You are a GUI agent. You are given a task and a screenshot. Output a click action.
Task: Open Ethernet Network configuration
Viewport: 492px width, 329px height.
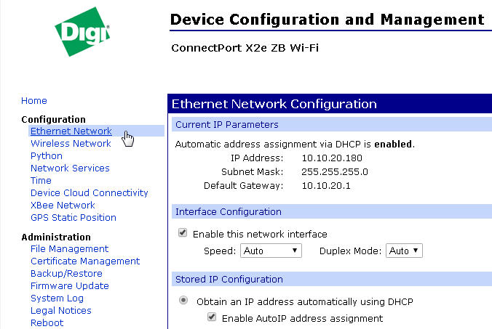click(71, 131)
